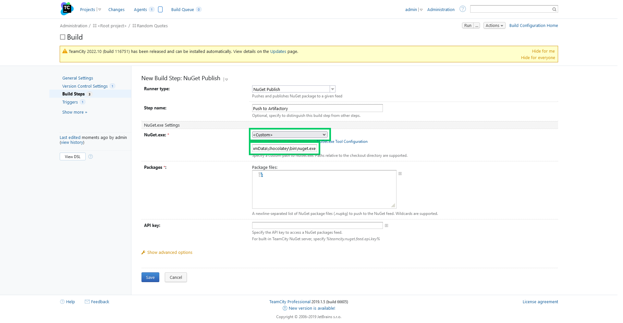Screen dimensions: 623x323
Task: Open the NuGet.exe Custom version dropdown
Action: coord(290,135)
